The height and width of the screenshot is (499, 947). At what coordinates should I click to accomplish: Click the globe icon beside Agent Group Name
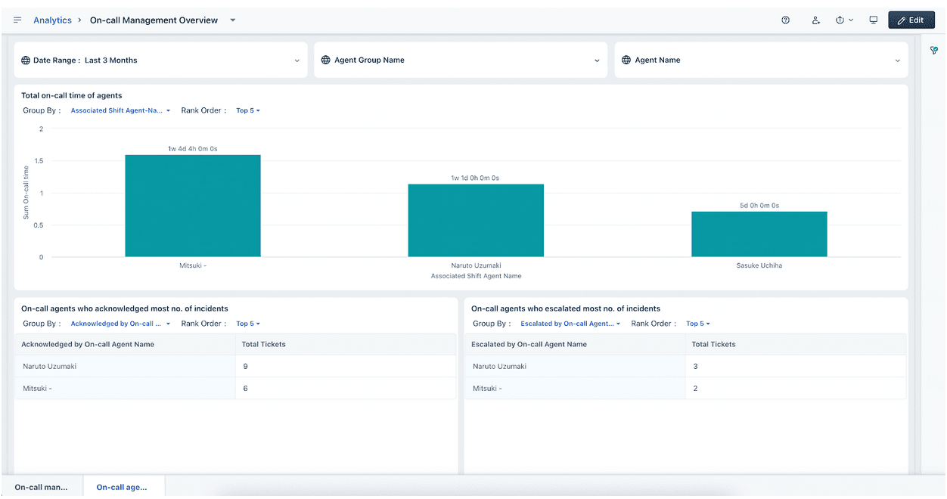tap(326, 60)
